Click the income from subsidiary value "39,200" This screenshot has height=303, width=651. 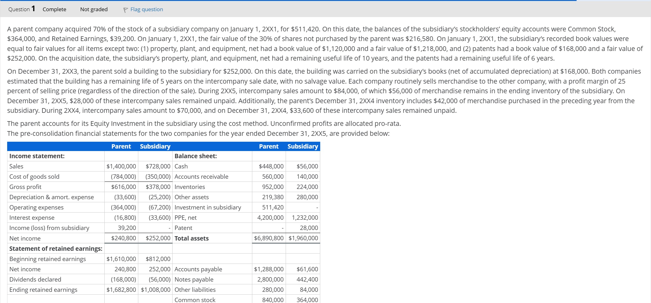click(x=127, y=228)
